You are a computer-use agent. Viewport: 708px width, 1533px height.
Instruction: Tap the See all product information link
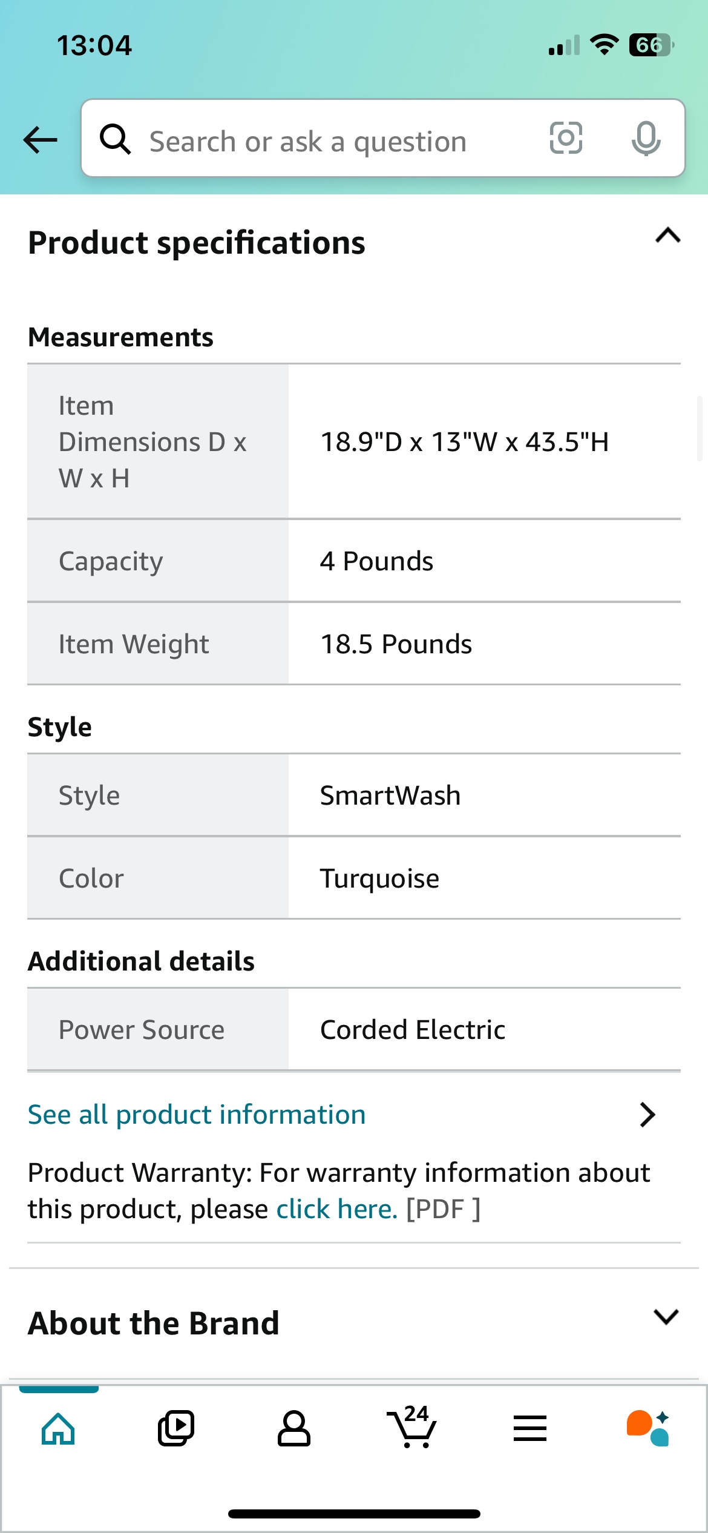coord(197,1115)
